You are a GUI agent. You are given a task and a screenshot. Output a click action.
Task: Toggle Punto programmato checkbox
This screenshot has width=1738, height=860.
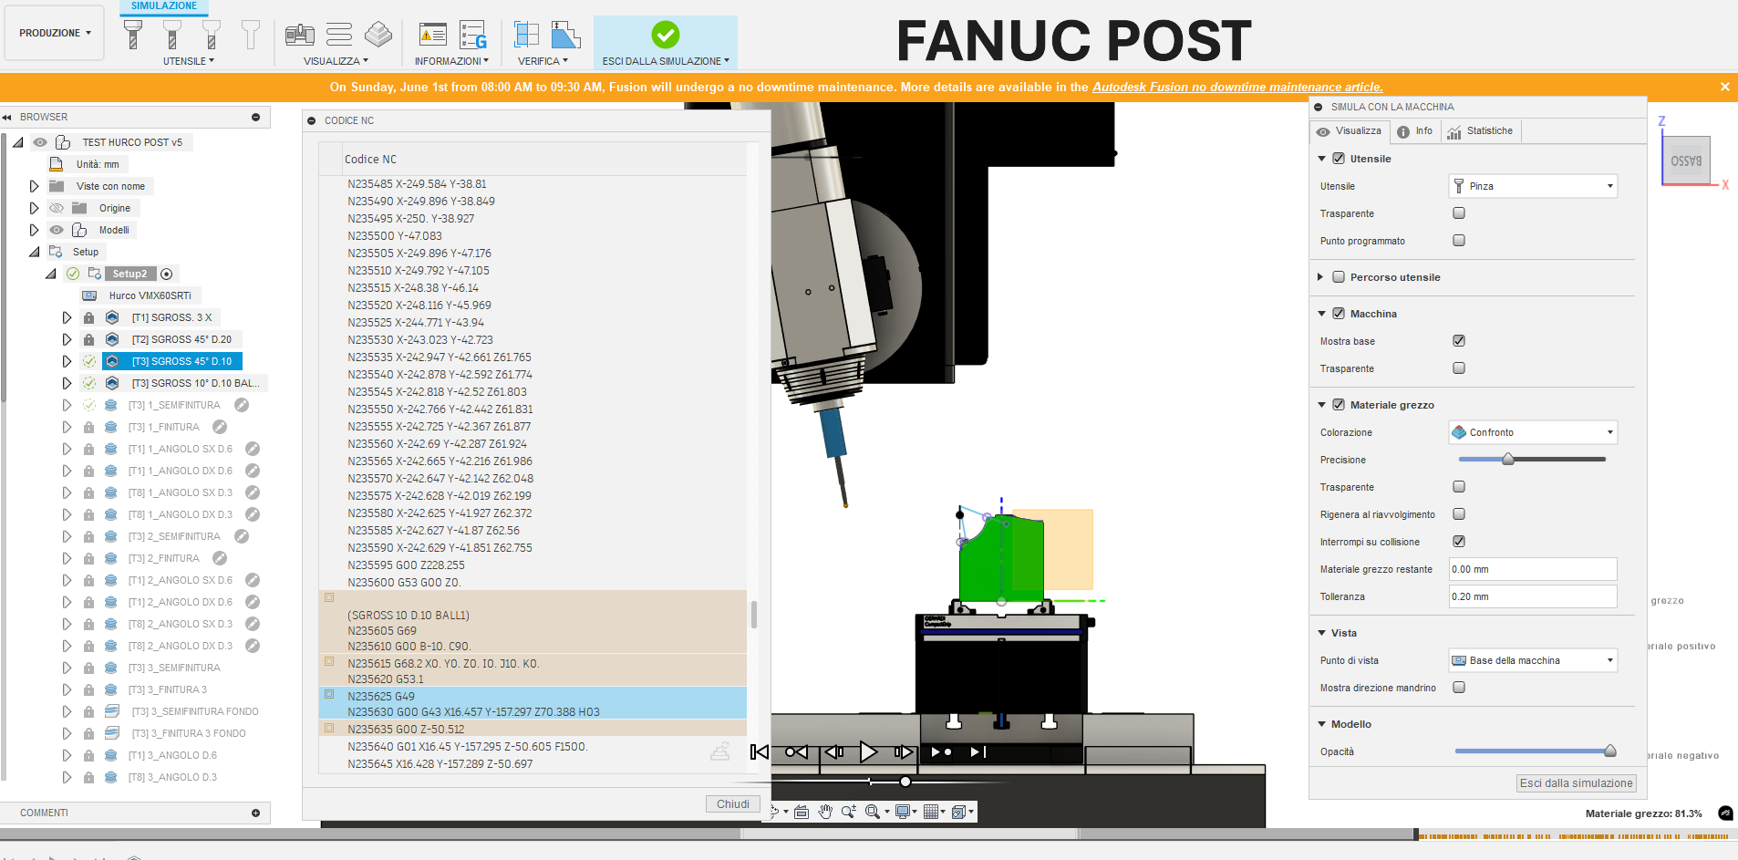point(1459,241)
